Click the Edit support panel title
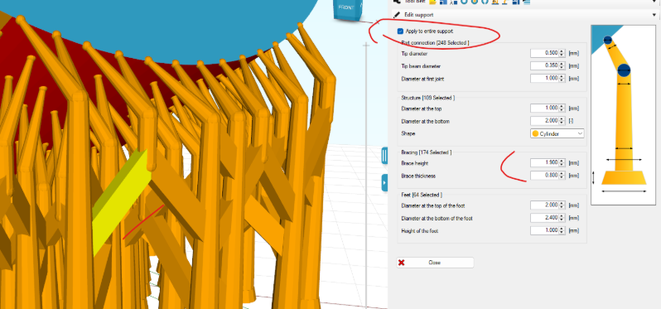 418,15
